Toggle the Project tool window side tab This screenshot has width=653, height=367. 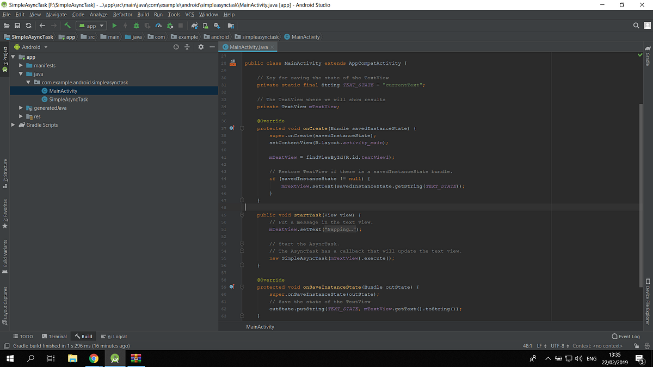coord(5,57)
